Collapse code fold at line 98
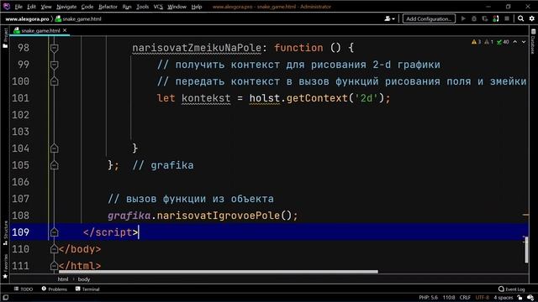 click(54, 49)
